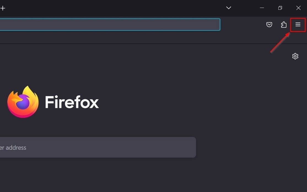Click inside the highlighted address bar
Image resolution: width=307 pixels, height=192 pixels.
[110, 24]
